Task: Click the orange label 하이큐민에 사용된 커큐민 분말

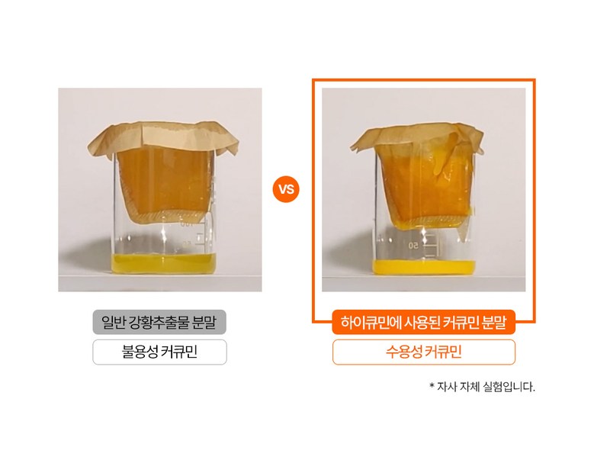Action: pyautogui.click(x=423, y=322)
